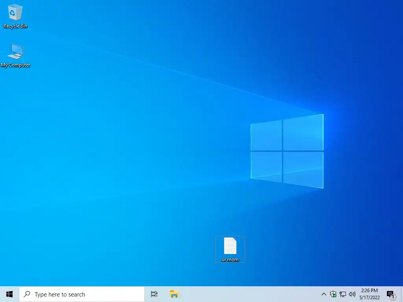Click the magnifier icon in the search box
Screen dimensions: 403x302
27,294
